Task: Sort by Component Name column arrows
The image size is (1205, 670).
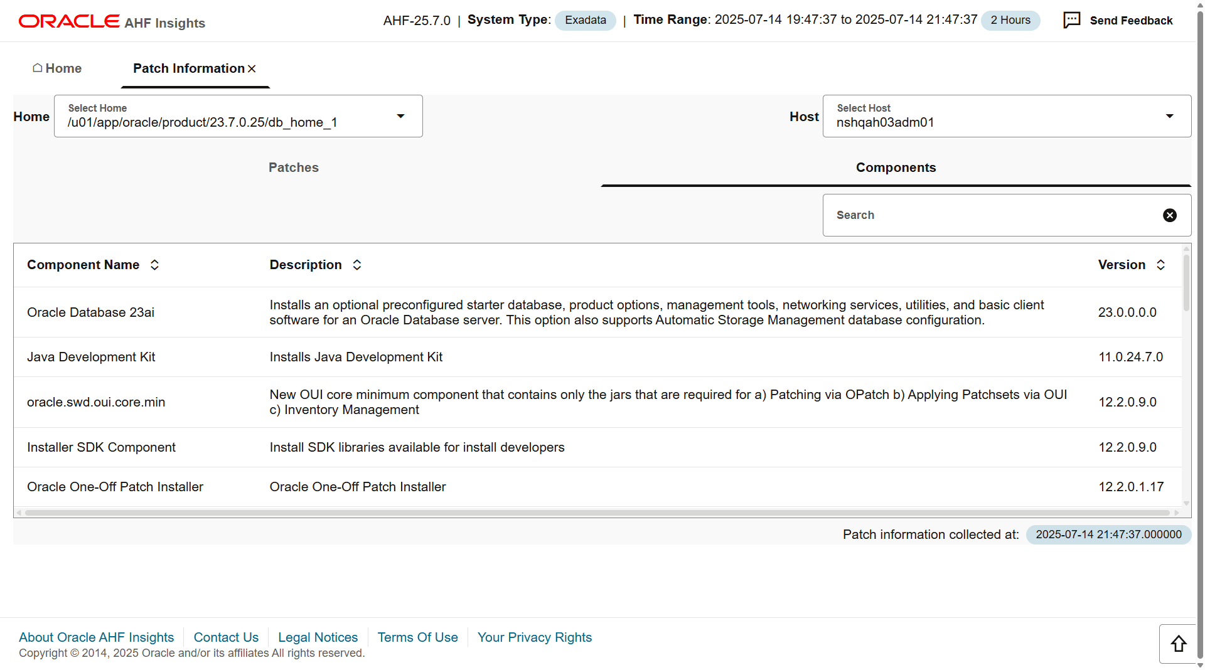Action: tap(154, 265)
